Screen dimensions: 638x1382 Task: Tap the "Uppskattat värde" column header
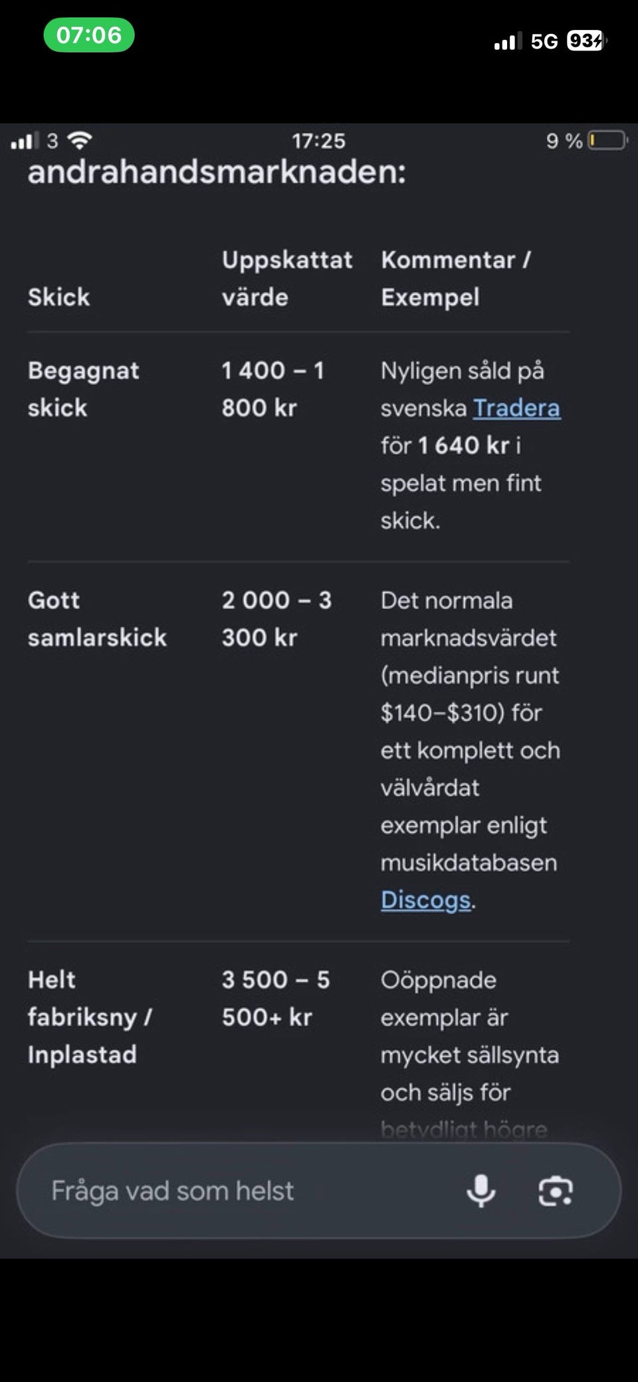(287, 278)
